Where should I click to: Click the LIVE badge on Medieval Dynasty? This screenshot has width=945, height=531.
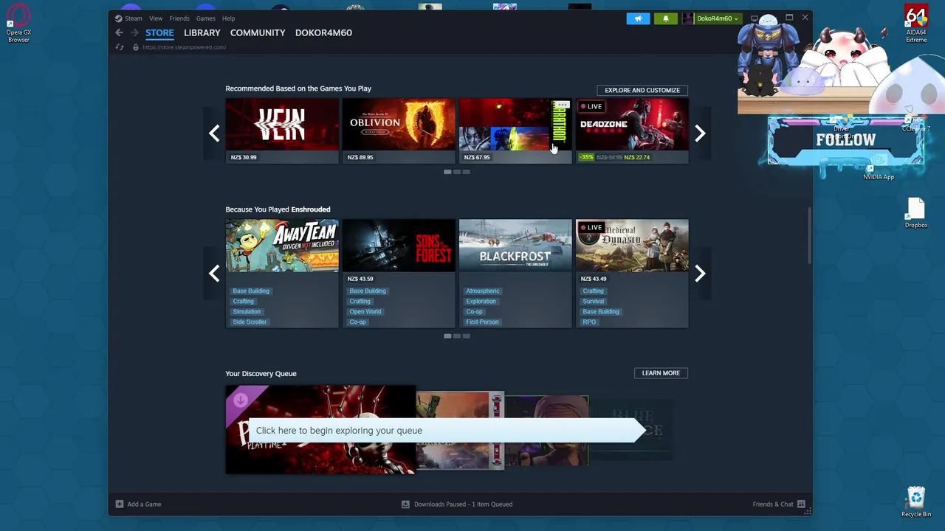pos(591,227)
